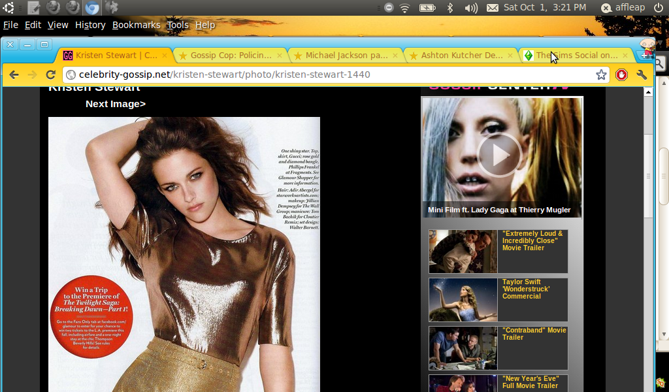Viewport: 669px width, 392px height.
Task: Reload the current page
Action: pyautogui.click(x=51, y=74)
